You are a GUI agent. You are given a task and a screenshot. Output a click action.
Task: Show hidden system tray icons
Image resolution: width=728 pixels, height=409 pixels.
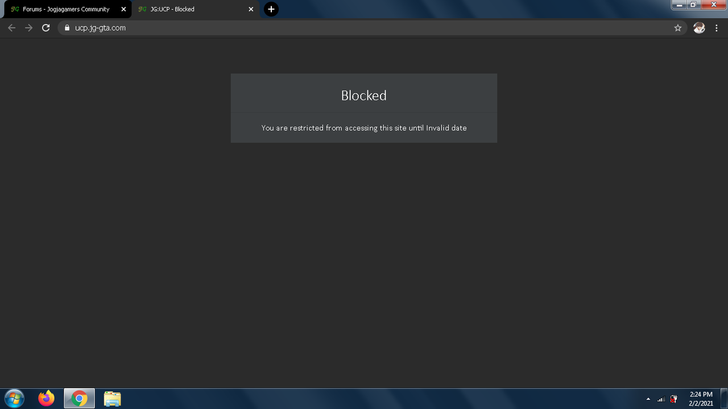point(648,399)
